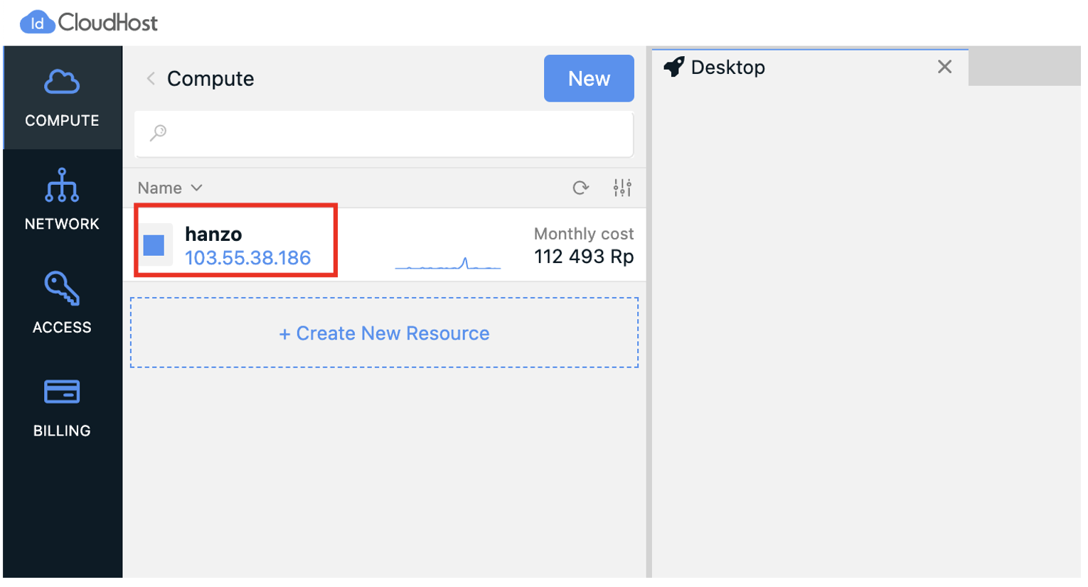
Task: Click the CloudHost logo
Action: click(x=89, y=22)
